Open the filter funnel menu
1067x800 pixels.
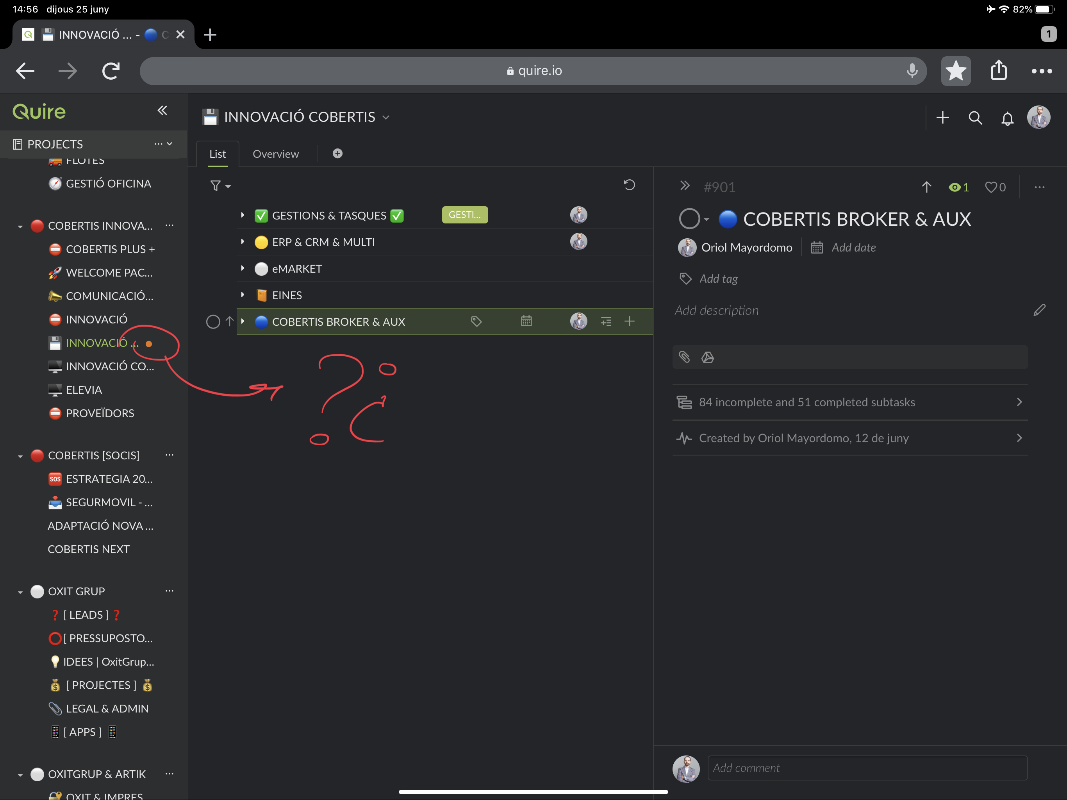pos(220,185)
